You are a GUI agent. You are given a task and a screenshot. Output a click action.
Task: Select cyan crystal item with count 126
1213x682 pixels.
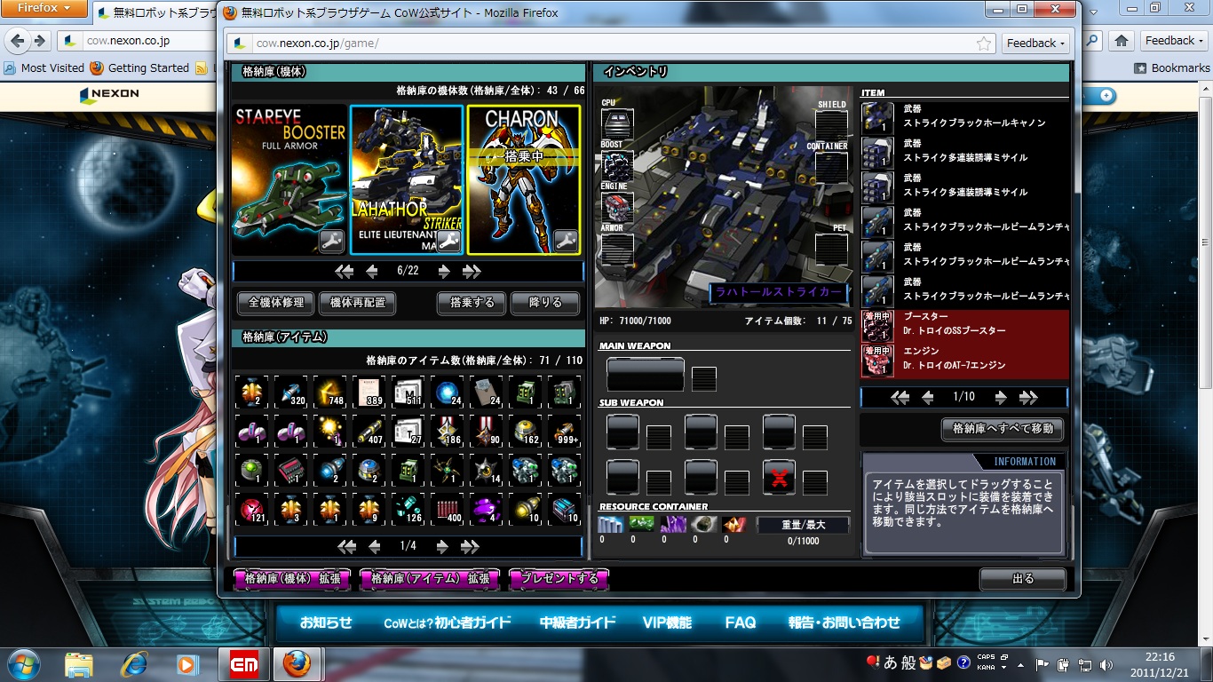408,509
